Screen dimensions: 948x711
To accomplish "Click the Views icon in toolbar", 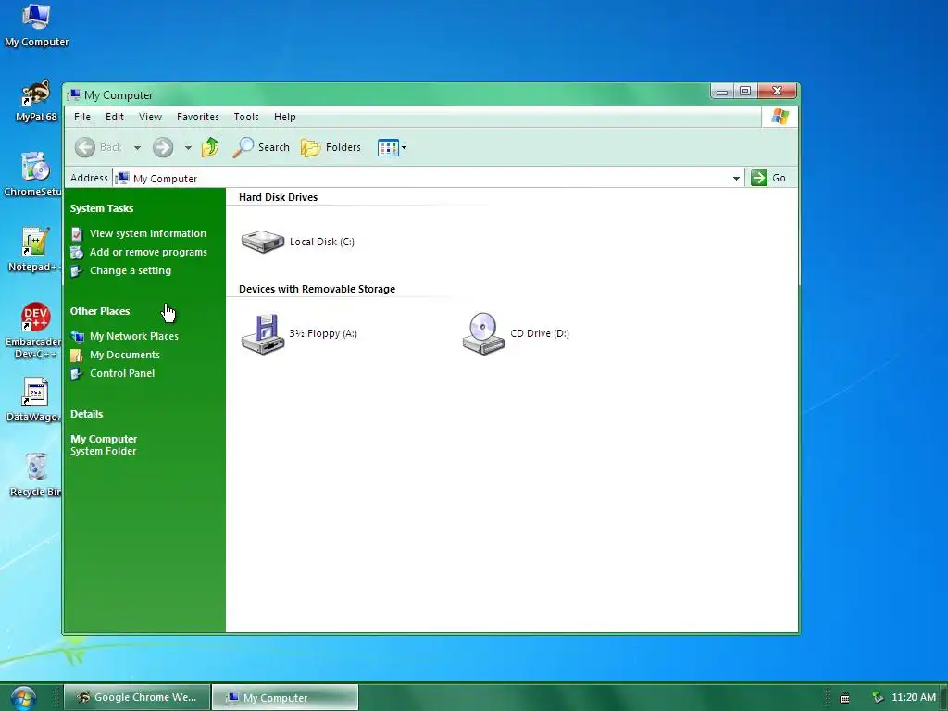I will coord(388,147).
